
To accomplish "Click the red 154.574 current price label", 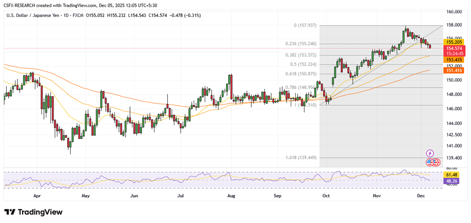I will (x=453, y=48).
